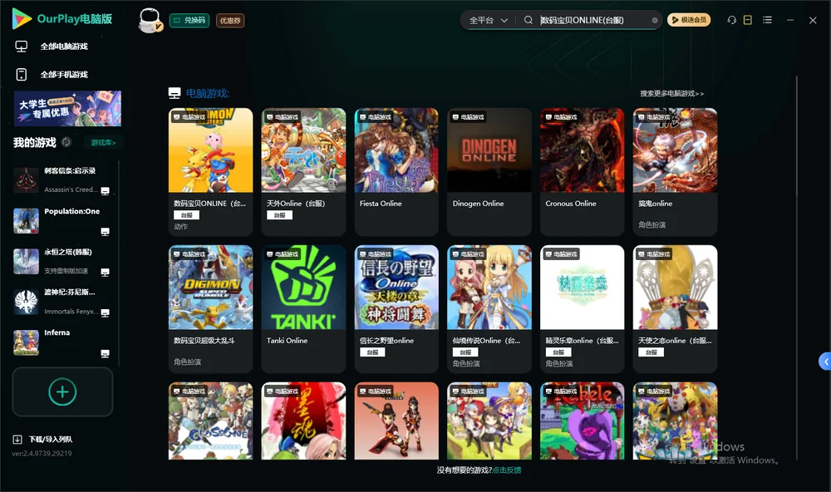Expand the 全平台 platform dropdown
Screen dimensions: 831x492
[x=488, y=20]
